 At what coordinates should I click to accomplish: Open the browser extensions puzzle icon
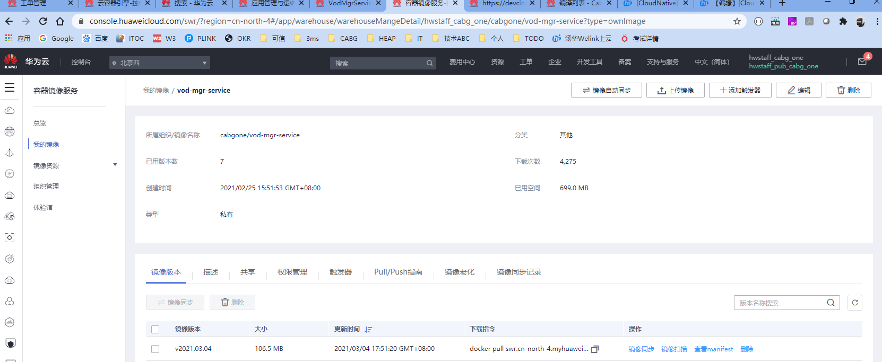tap(843, 21)
